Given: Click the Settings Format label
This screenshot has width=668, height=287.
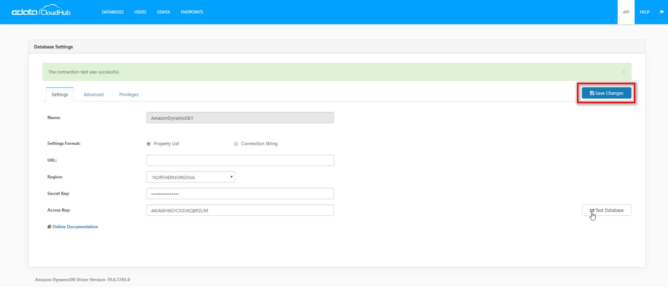Looking at the screenshot, I should click(64, 143).
